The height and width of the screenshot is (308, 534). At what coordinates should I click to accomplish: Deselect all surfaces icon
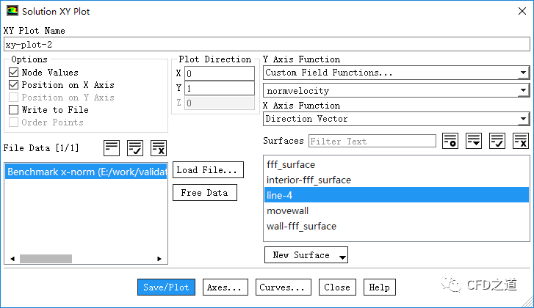point(521,141)
